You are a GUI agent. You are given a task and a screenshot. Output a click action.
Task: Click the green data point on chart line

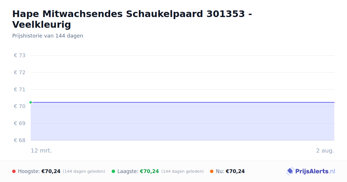pyautogui.click(x=31, y=102)
